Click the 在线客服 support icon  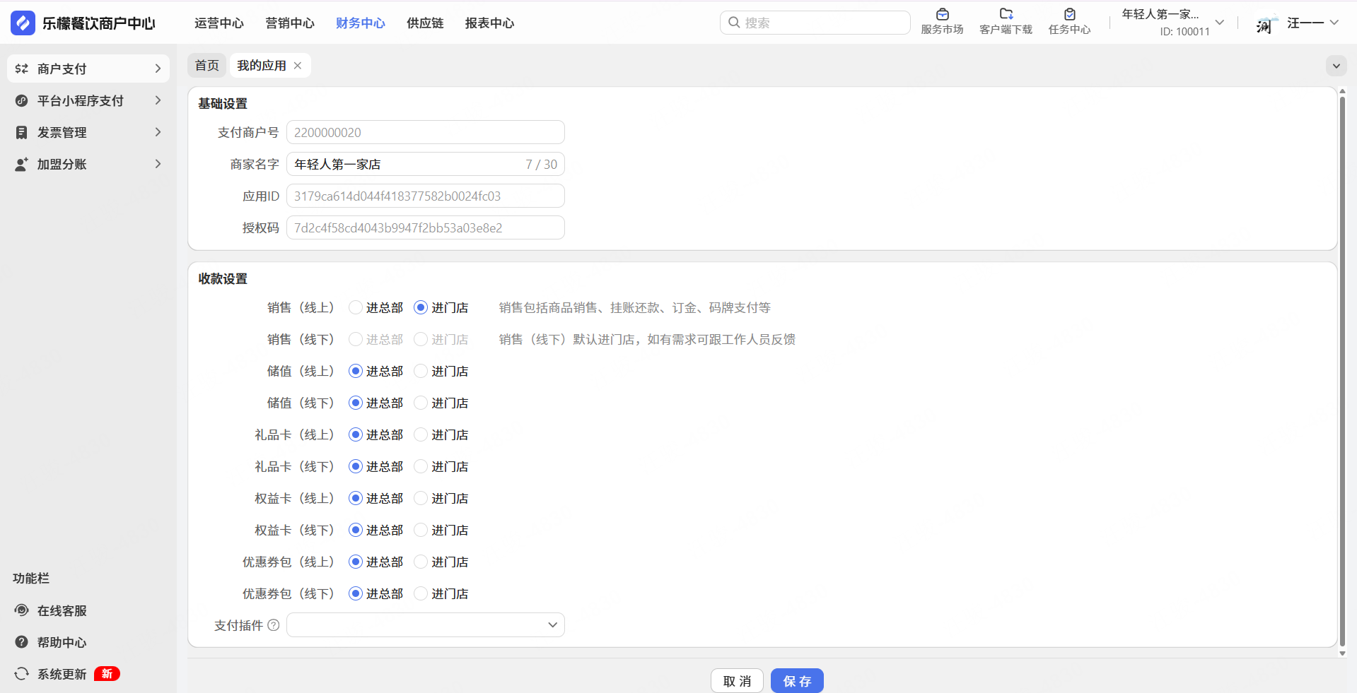(22, 610)
